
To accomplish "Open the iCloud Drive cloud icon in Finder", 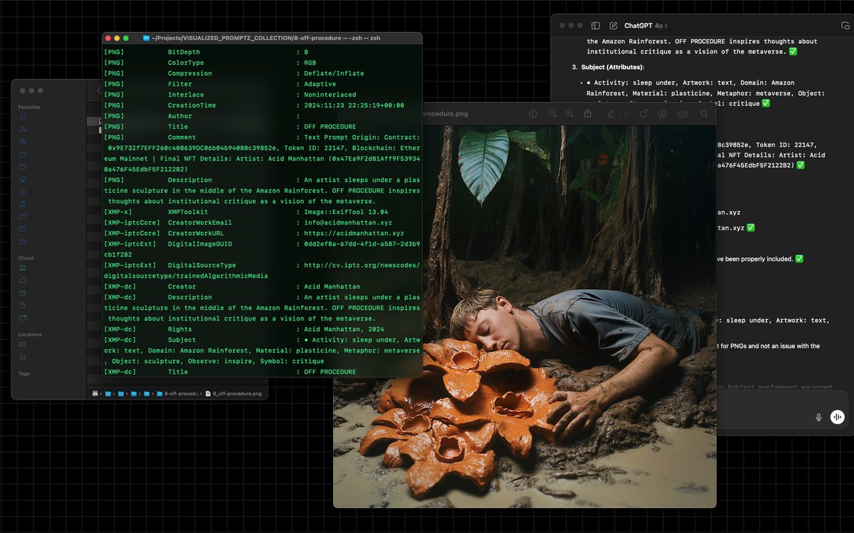I will click(23, 280).
